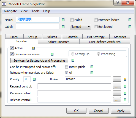The image size is (136, 118).
Task: Click the green square next to the Interruptible checkbox
Action: point(92,67)
